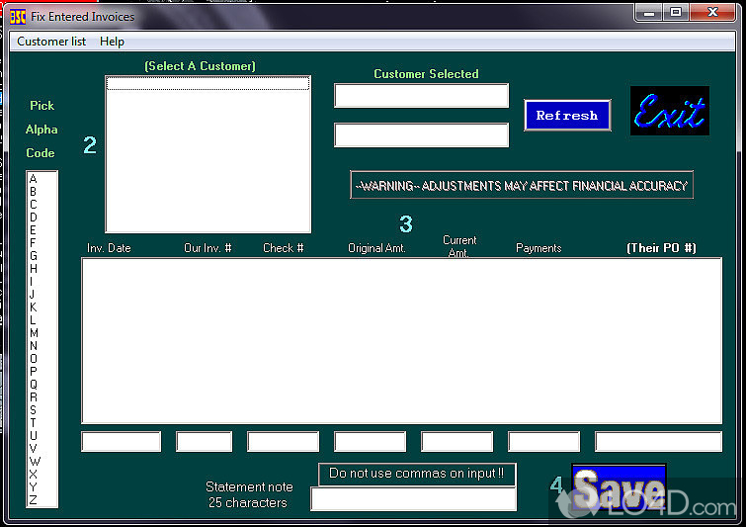The image size is (746, 527).
Task: Open the Customer list menu
Action: pyautogui.click(x=51, y=42)
